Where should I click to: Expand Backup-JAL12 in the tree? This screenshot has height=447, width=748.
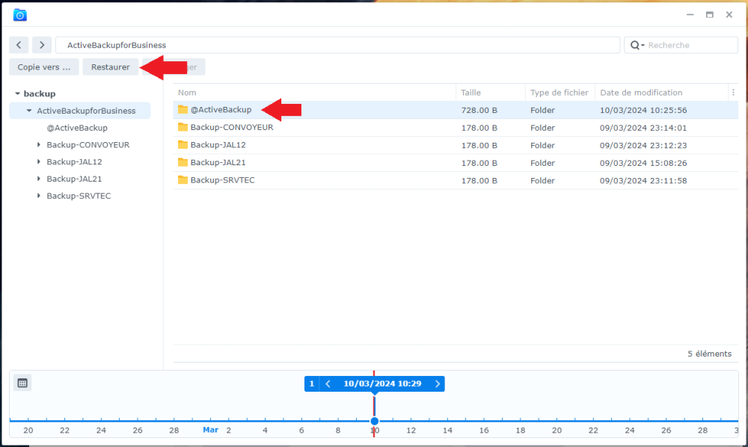(x=39, y=161)
